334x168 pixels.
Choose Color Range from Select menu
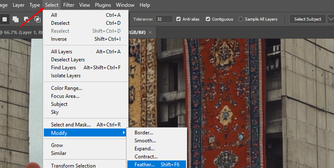[66, 88]
